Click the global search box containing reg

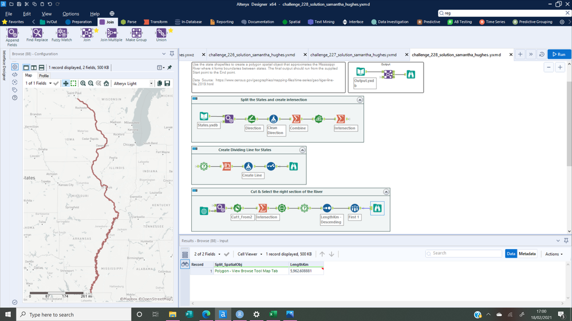click(504, 13)
